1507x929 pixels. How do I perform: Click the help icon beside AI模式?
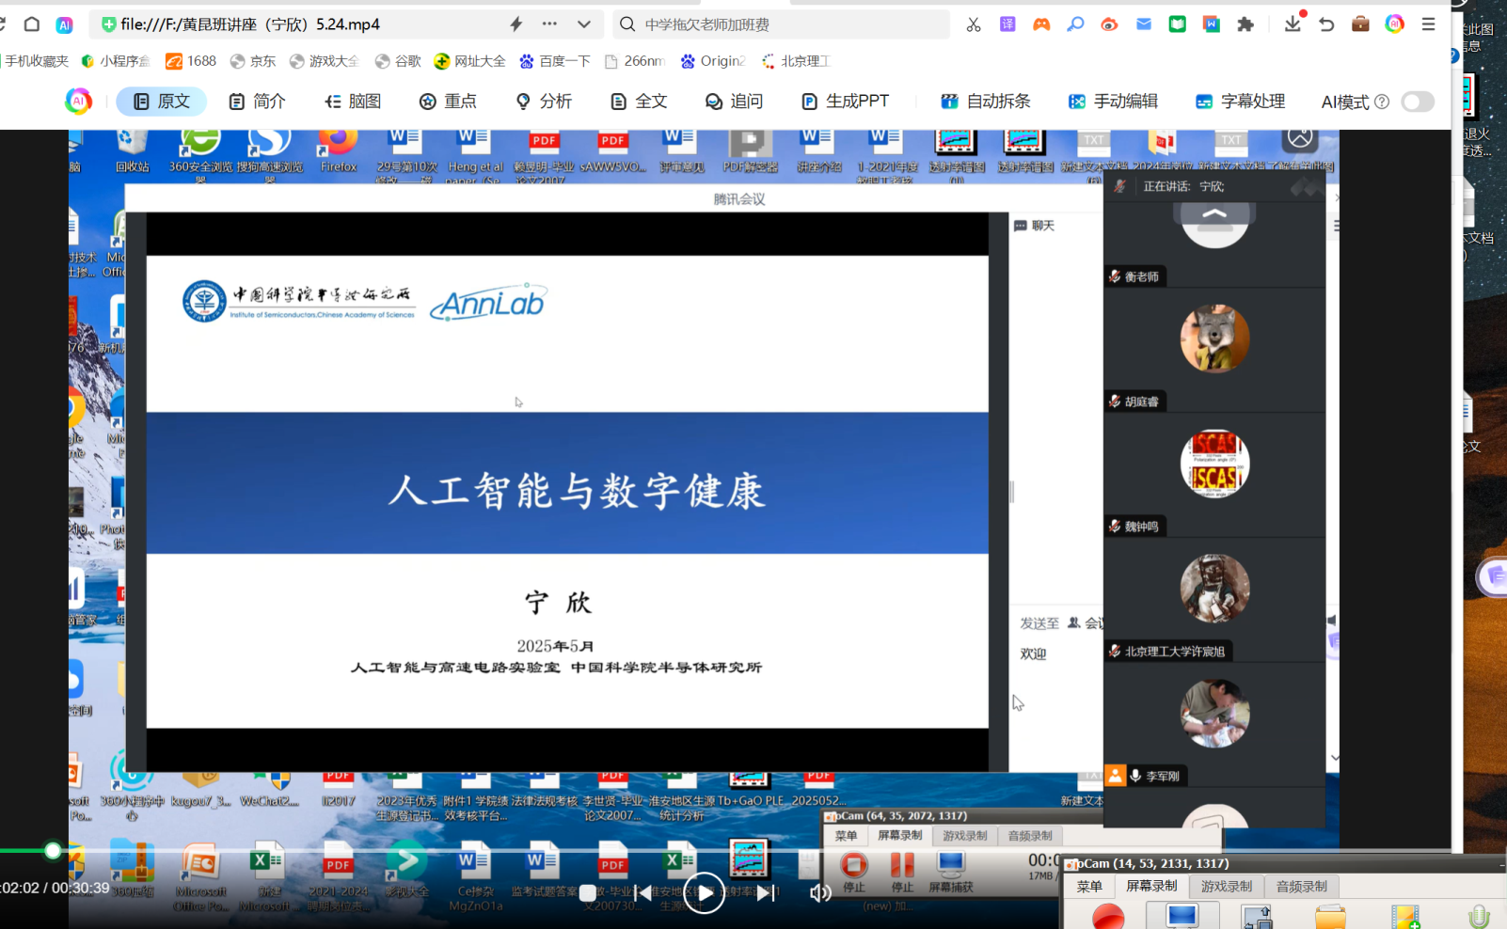1382,102
